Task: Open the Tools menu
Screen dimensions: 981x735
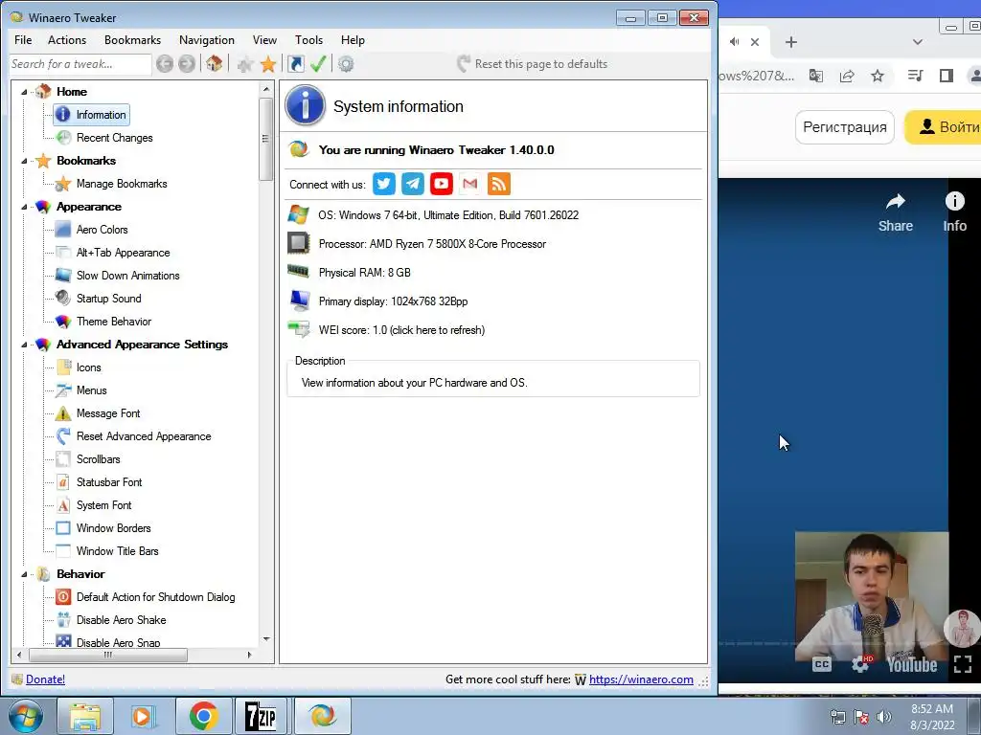Action: click(309, 40)
